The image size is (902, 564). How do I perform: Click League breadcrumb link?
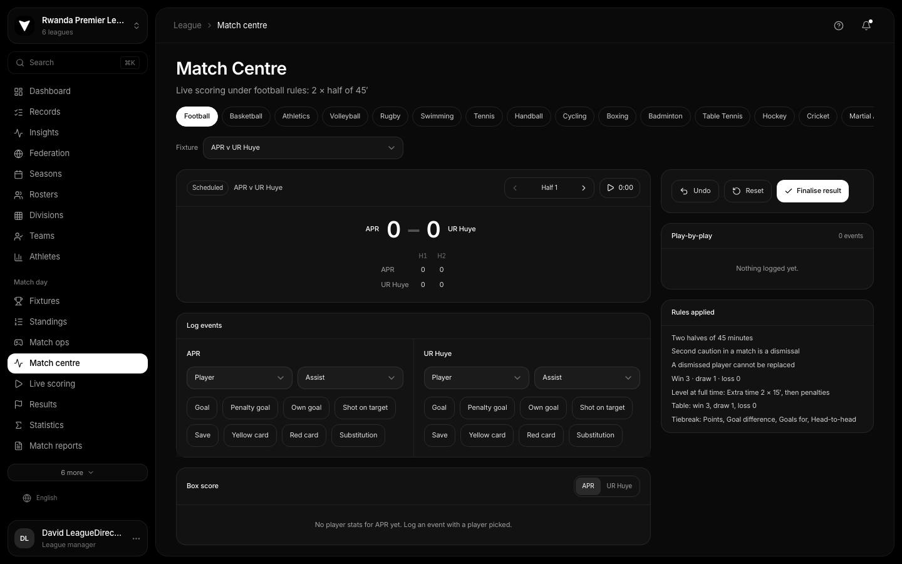click(187, 26)
